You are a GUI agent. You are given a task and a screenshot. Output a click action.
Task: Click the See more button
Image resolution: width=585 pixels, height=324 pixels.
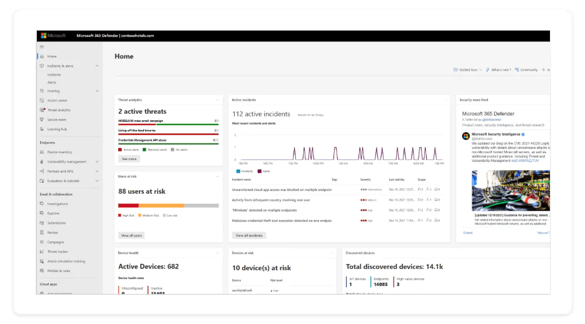pos(129,159)
